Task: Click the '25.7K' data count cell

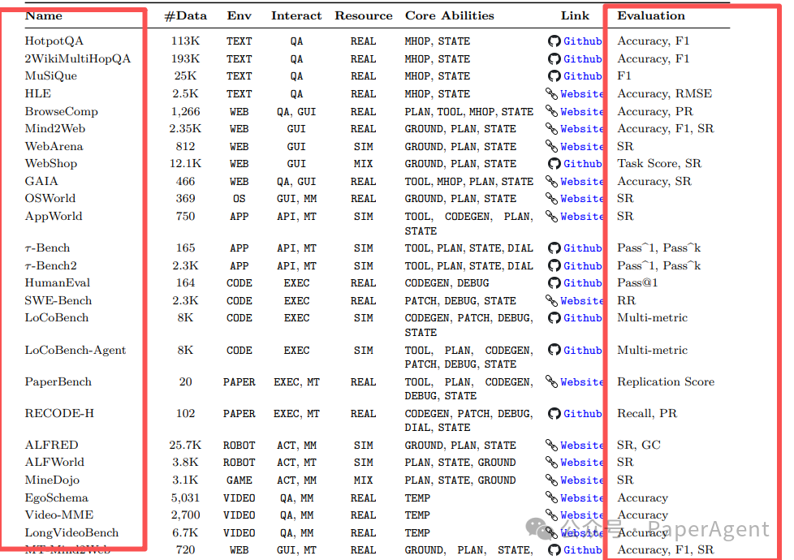Action: coord(185,445)
